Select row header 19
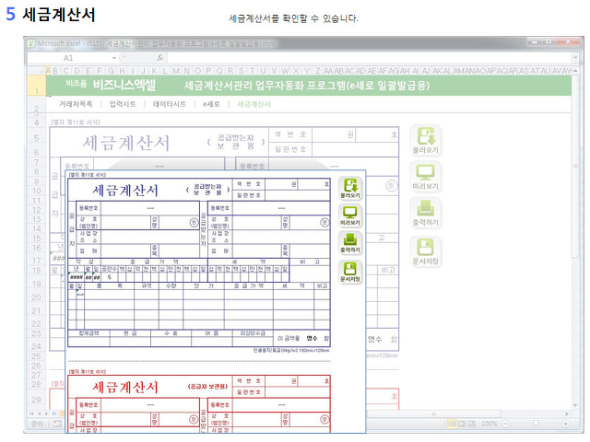 click(x=37, y=284)
